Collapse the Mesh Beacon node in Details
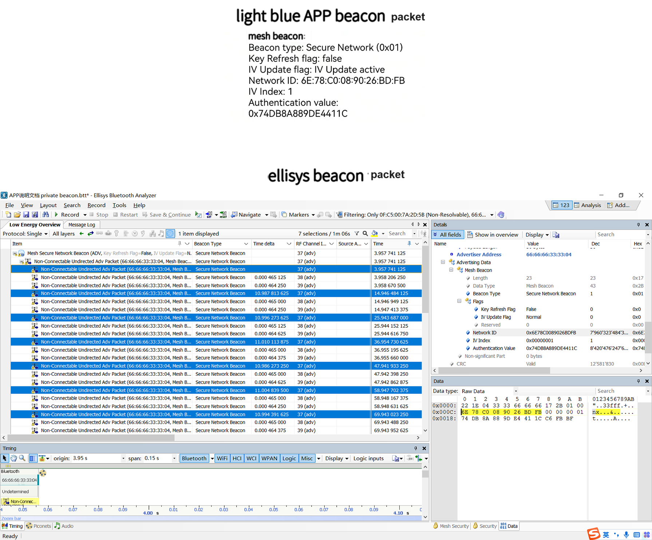This screenshot has width=652, height=540. point(451,270)
